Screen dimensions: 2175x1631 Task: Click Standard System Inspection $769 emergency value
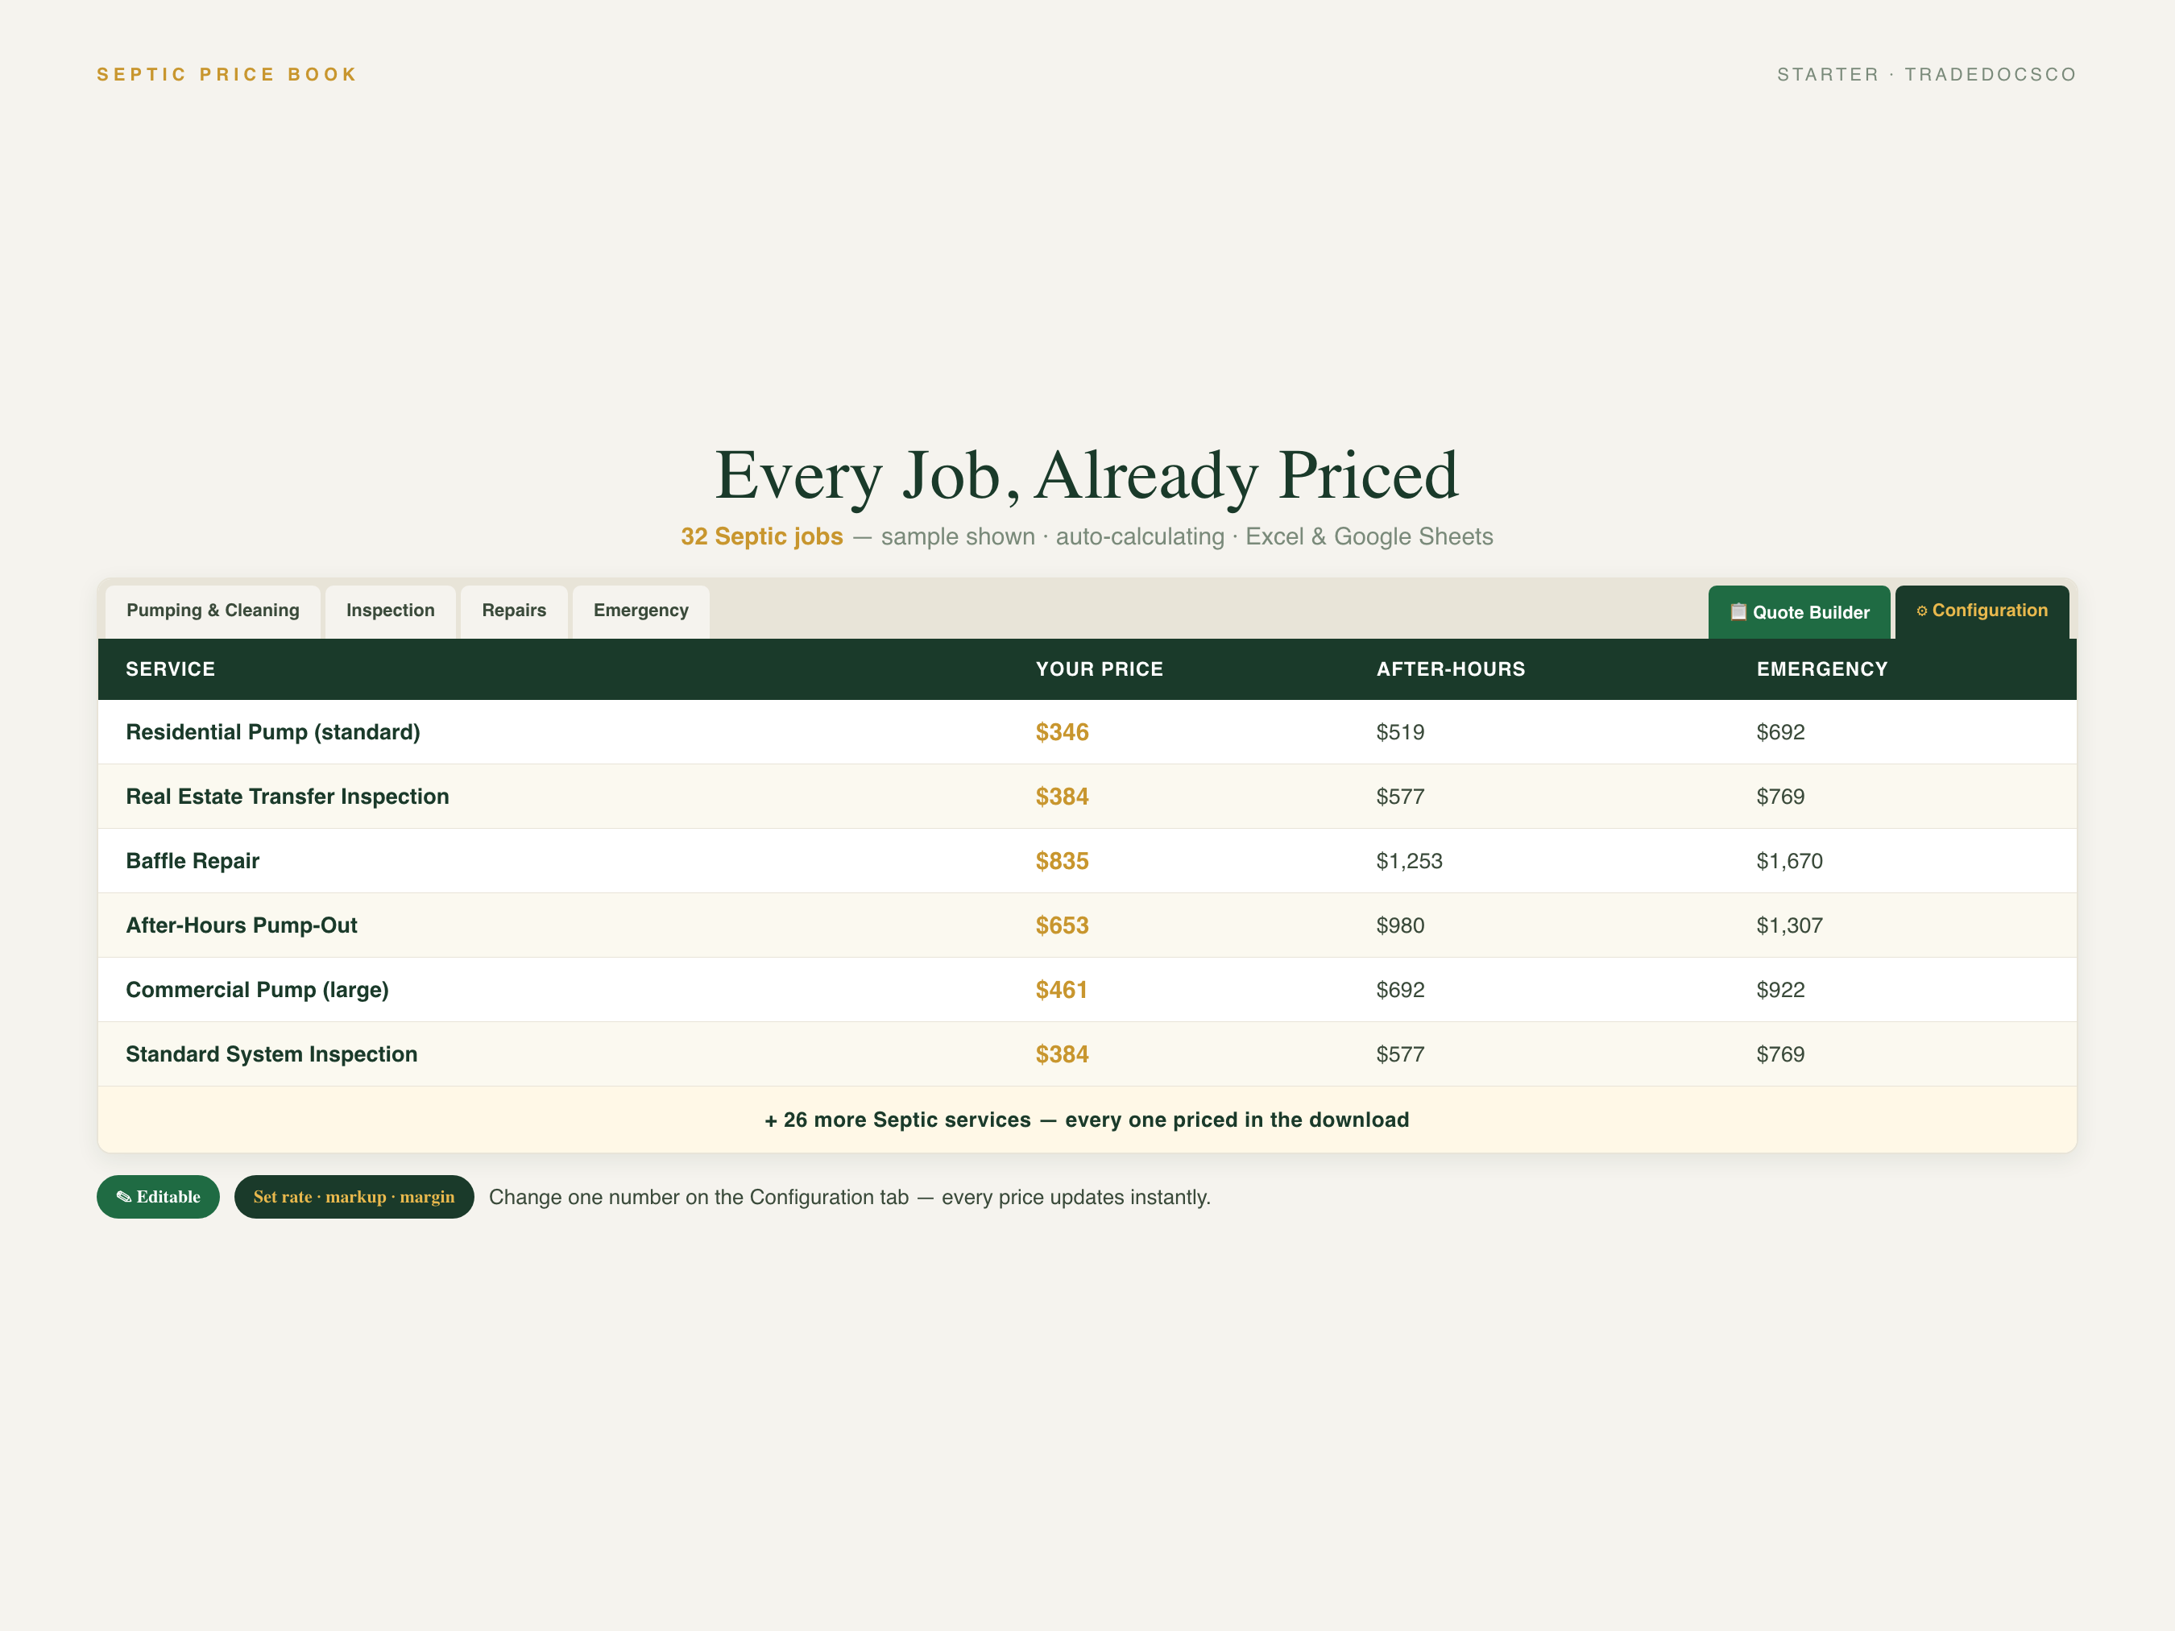1781,1054
